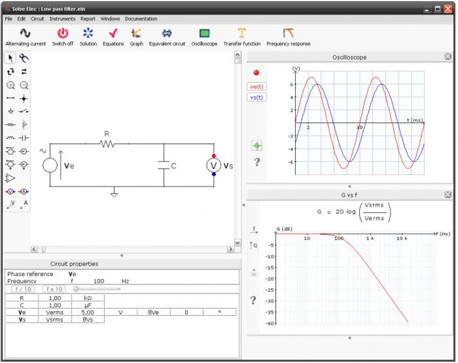
Task: Select the voltage probe tool
Action: [x=11, y=204]
